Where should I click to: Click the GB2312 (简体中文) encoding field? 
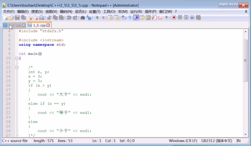tap(217, 141)
